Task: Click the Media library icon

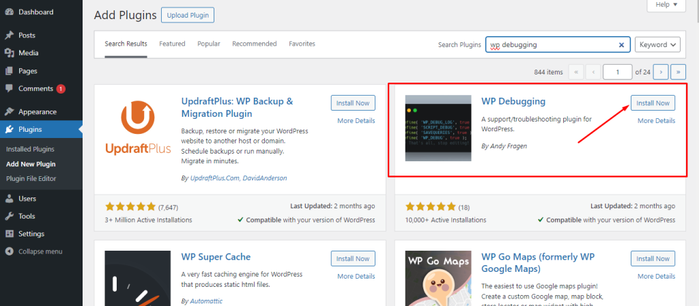Action: pyautogui.click(x=9, y=53)
